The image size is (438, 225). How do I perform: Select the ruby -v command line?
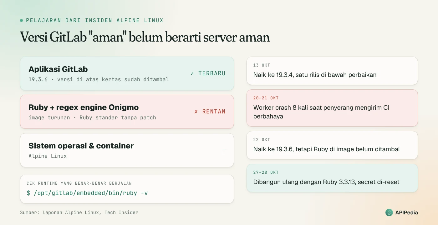[87, 193]
